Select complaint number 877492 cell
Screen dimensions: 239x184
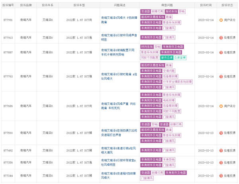[8, 151]
